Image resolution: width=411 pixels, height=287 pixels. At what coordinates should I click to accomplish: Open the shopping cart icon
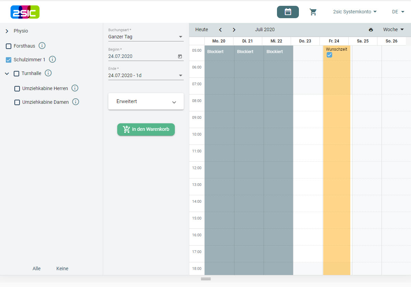(313, 12)
